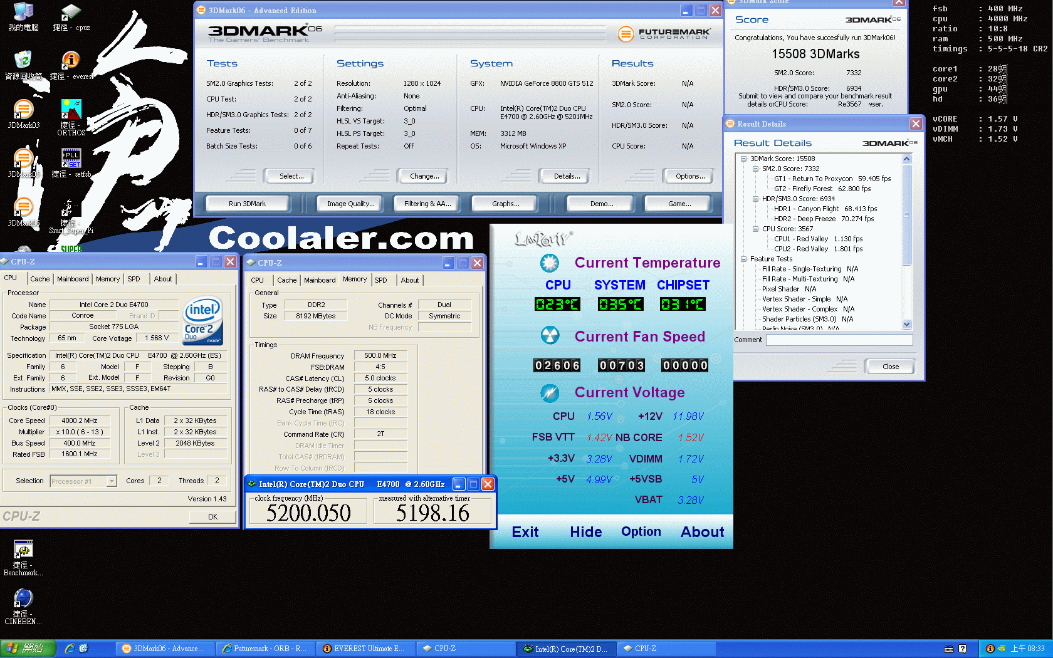Open the ORTHOS shortcut icon
The image size is (1053, 658).
tap(71, 117)
